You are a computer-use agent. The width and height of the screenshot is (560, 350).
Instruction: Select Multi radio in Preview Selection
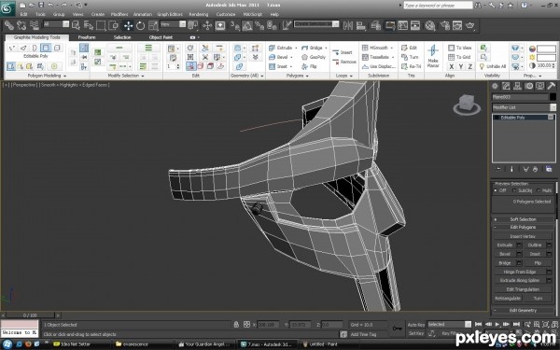click(539, 190)
